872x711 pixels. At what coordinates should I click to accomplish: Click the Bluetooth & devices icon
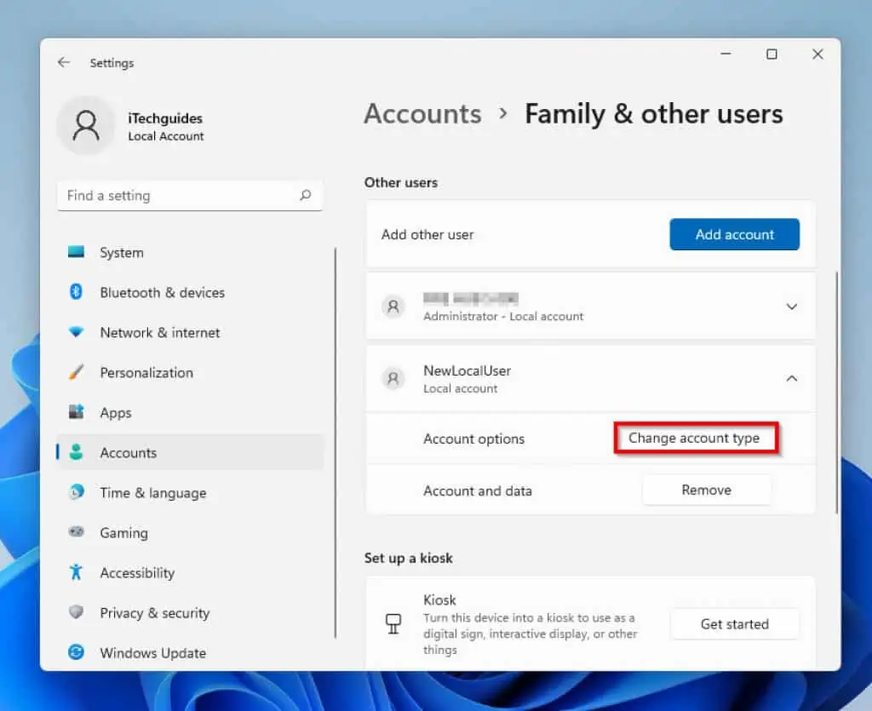pyautogui.click(x=77, y=292)
